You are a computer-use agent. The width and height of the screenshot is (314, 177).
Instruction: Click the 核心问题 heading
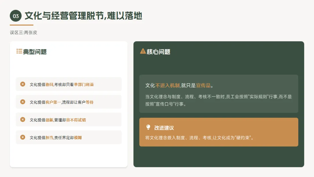coord(158,52)
